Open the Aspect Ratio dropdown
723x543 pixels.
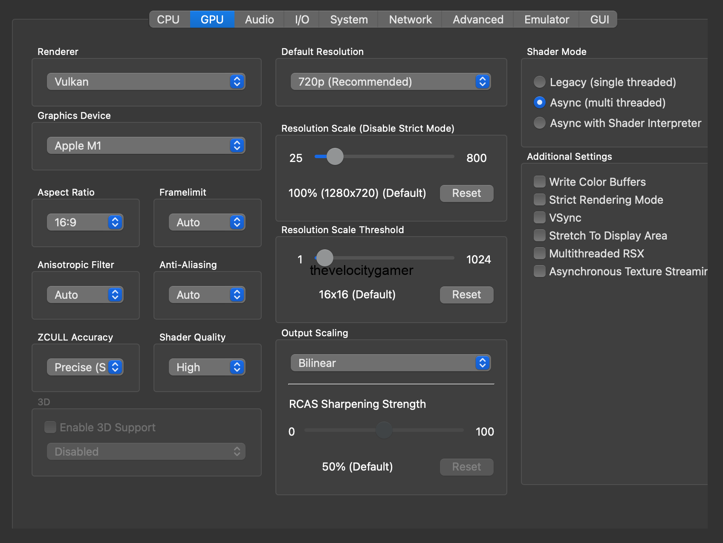[x=85, y=222]
